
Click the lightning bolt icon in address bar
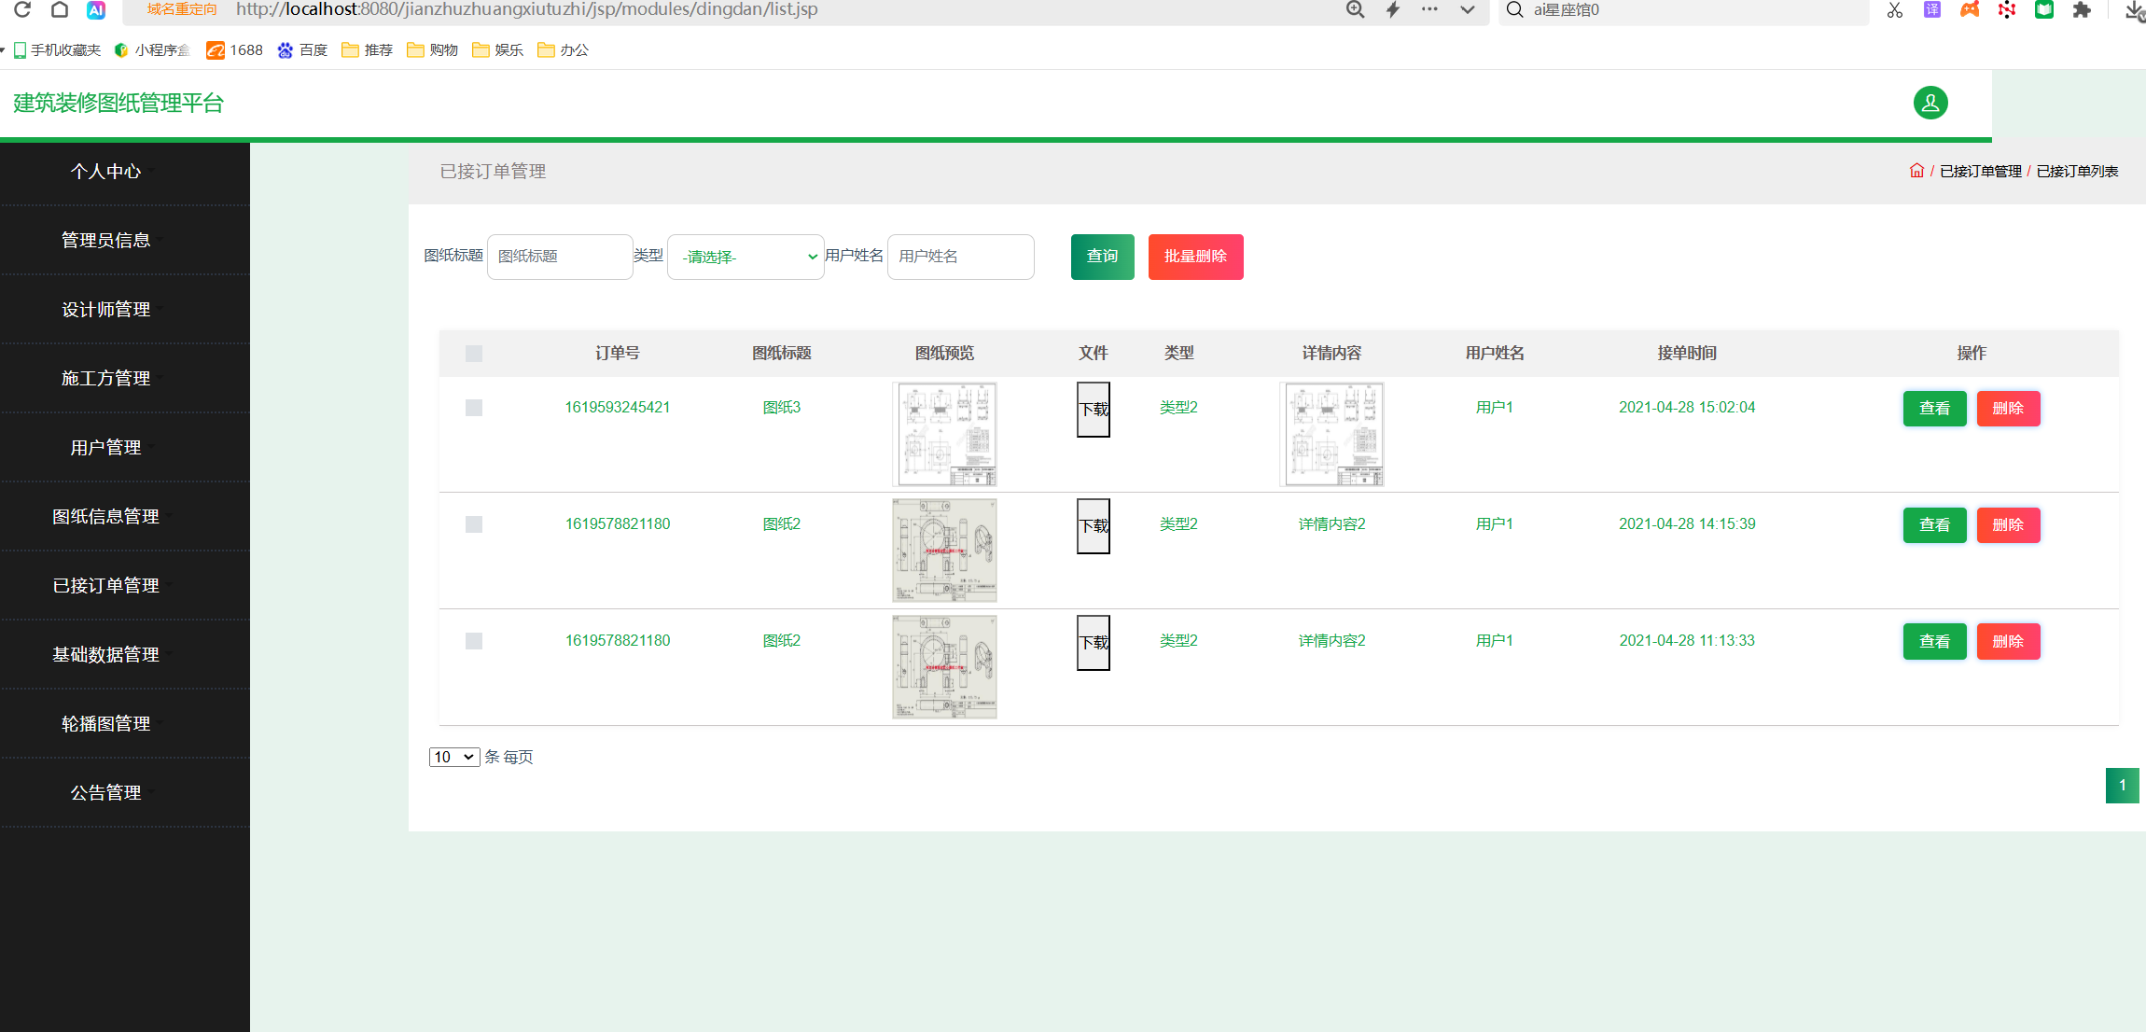[1392, 9]
